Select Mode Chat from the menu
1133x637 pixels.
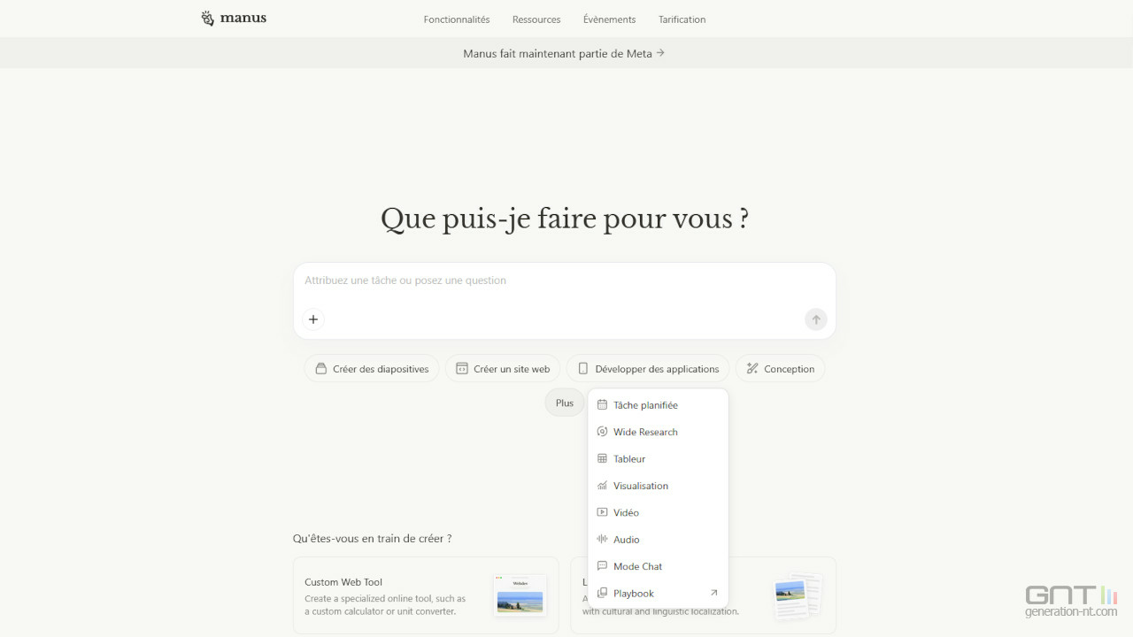coord(637,566)
